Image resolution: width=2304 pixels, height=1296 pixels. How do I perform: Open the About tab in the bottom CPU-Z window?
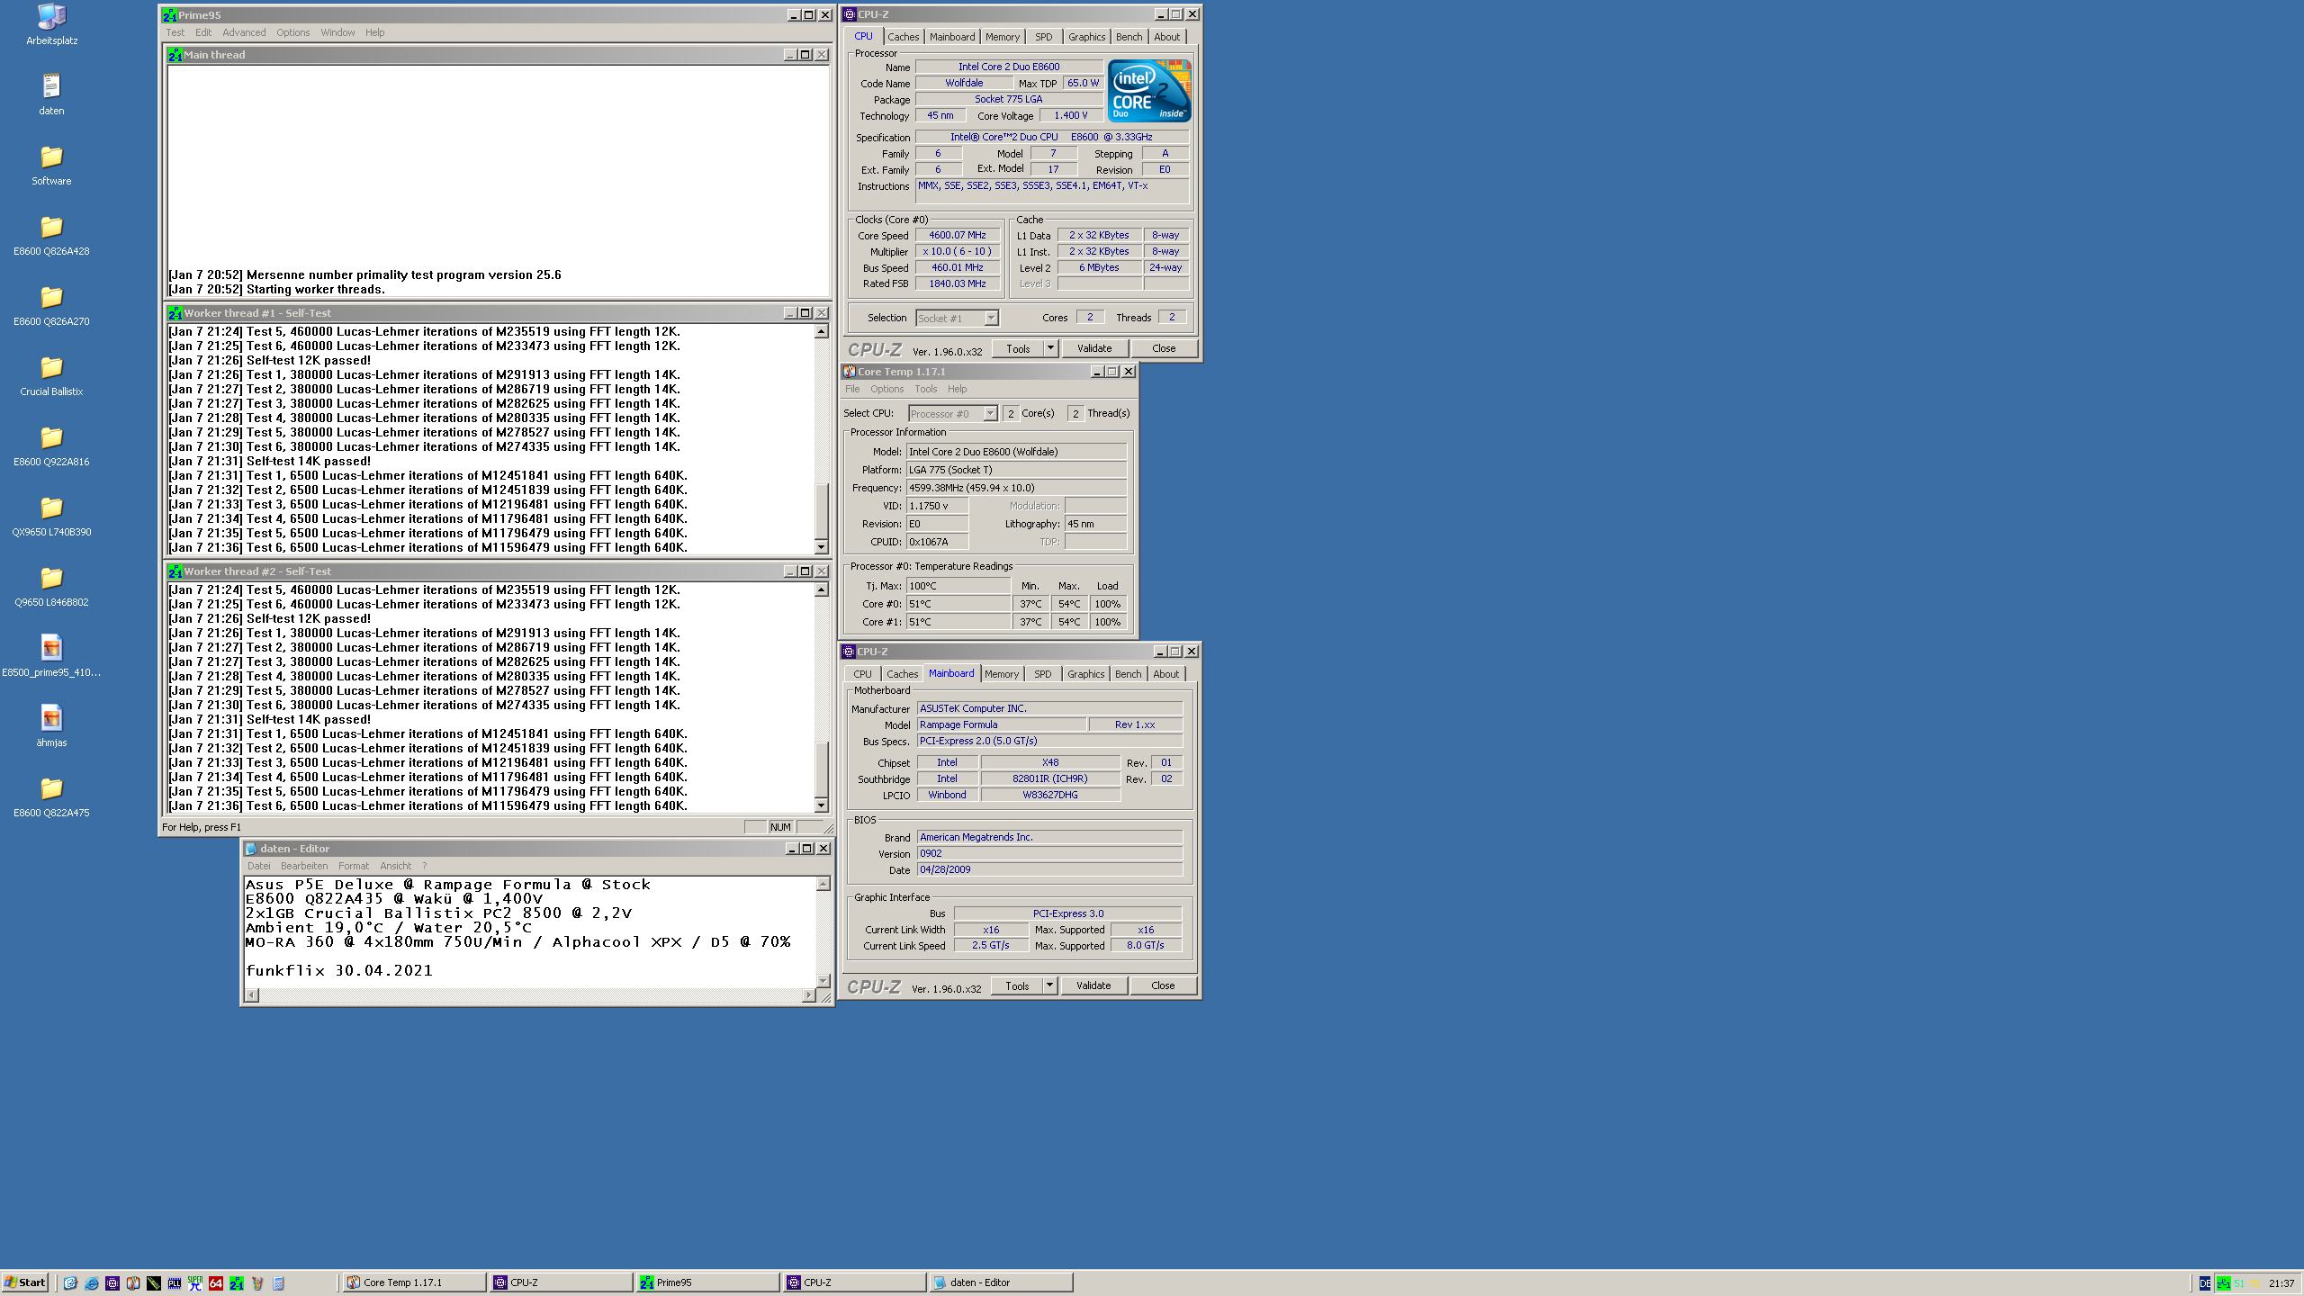point(1165,674)
